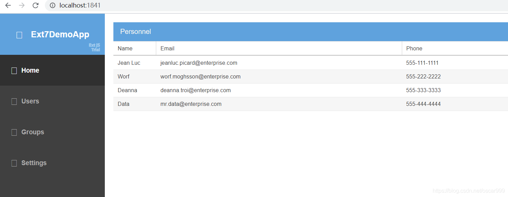Click worf.moghsson@enterprise.com email cell
Image resolution: width=508 pixels, height=197 pixels.
(279, 76)
